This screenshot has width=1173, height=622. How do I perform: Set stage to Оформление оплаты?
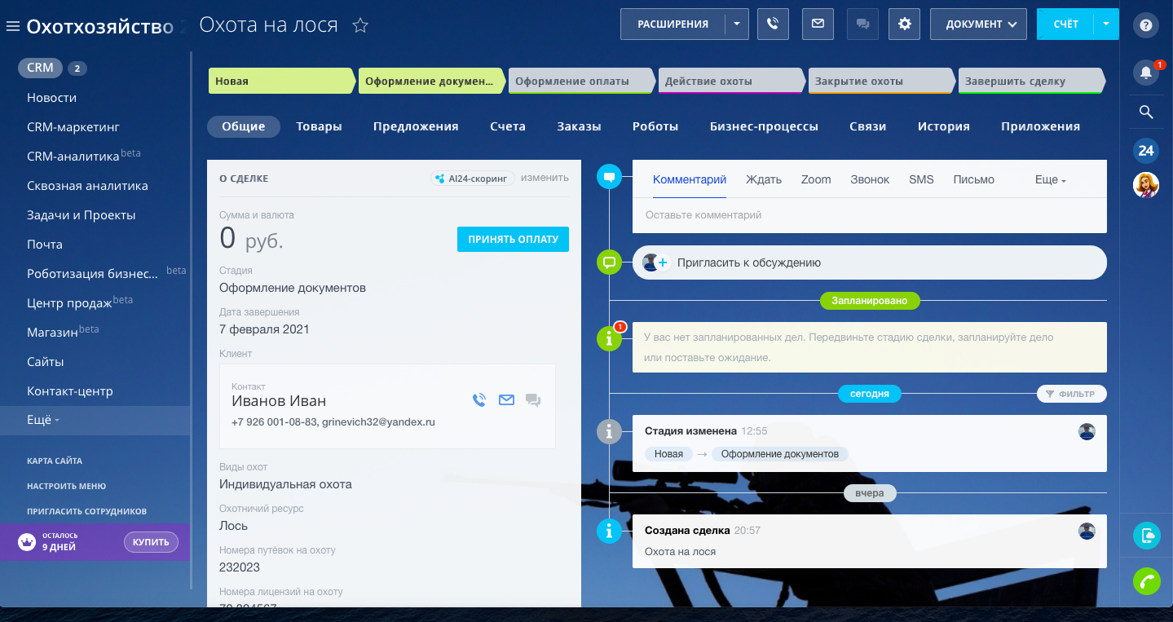tap(581, 81)
